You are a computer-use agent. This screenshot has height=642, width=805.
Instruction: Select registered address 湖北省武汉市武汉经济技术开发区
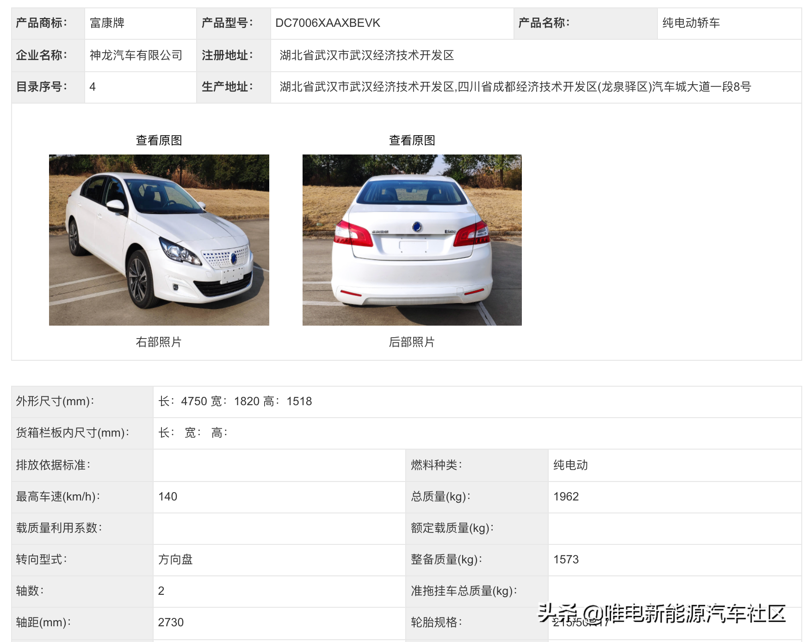pyautogui.click(x=367, y=55)
